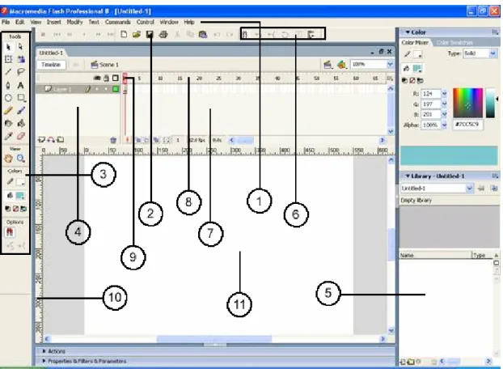Add a motion guide layer
The image size is (503, 369).
coord(51,140)
